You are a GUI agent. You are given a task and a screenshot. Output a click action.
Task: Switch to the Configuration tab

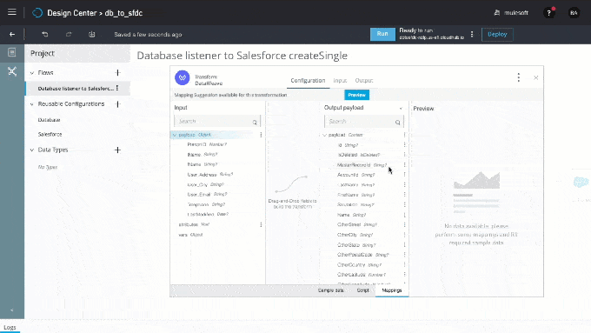coord(308,80)
